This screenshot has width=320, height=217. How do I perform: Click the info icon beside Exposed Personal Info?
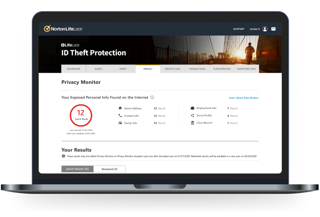tap(152, 97)
